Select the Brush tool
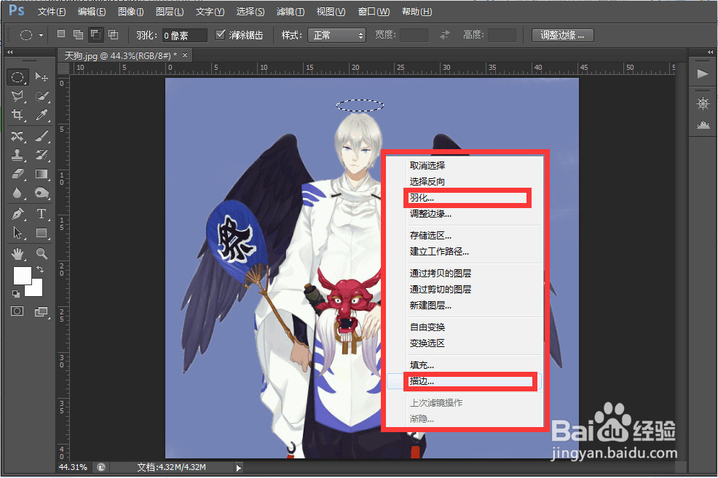Viewport: 718px width, 478px height. coord(42,136)
